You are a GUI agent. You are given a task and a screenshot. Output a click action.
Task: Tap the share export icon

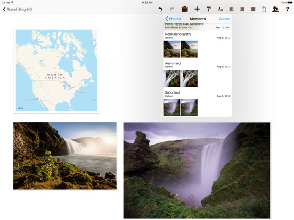(x=264, y=9)
